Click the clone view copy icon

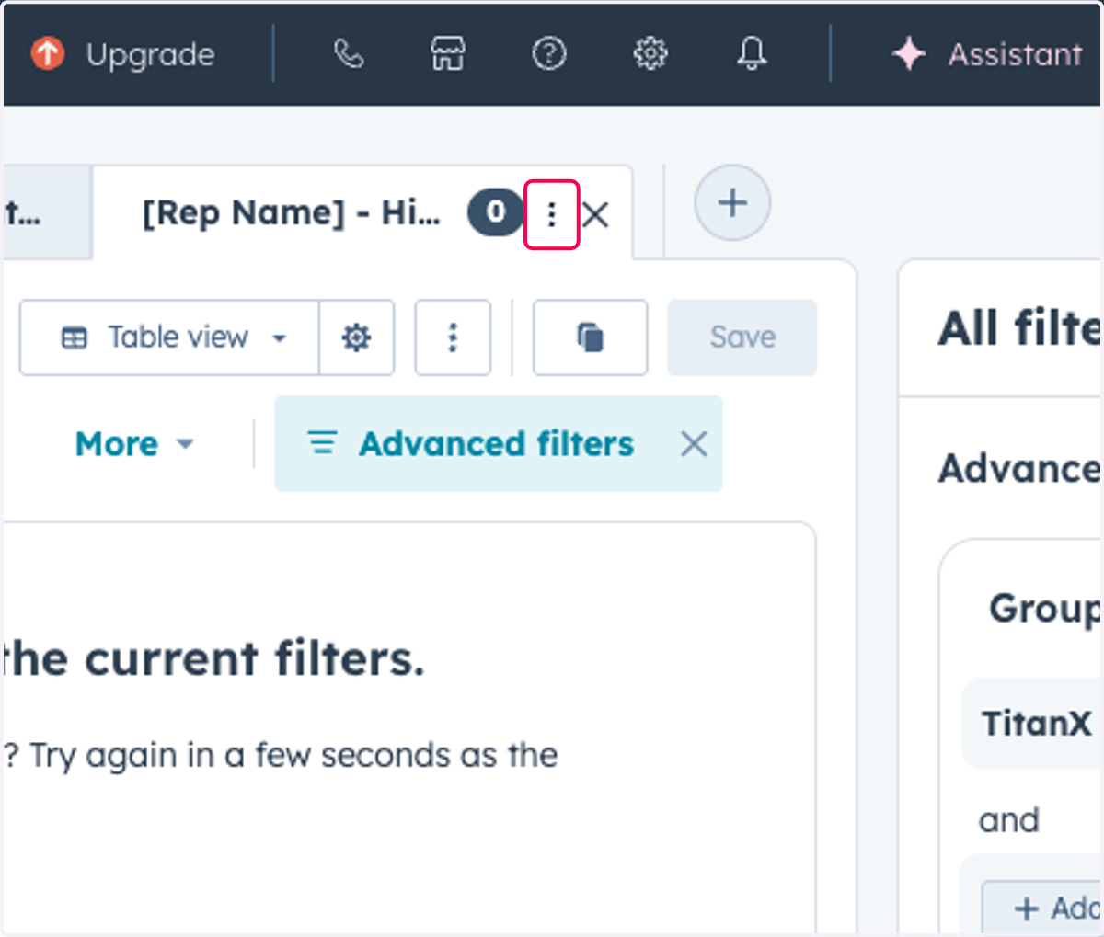590,337
